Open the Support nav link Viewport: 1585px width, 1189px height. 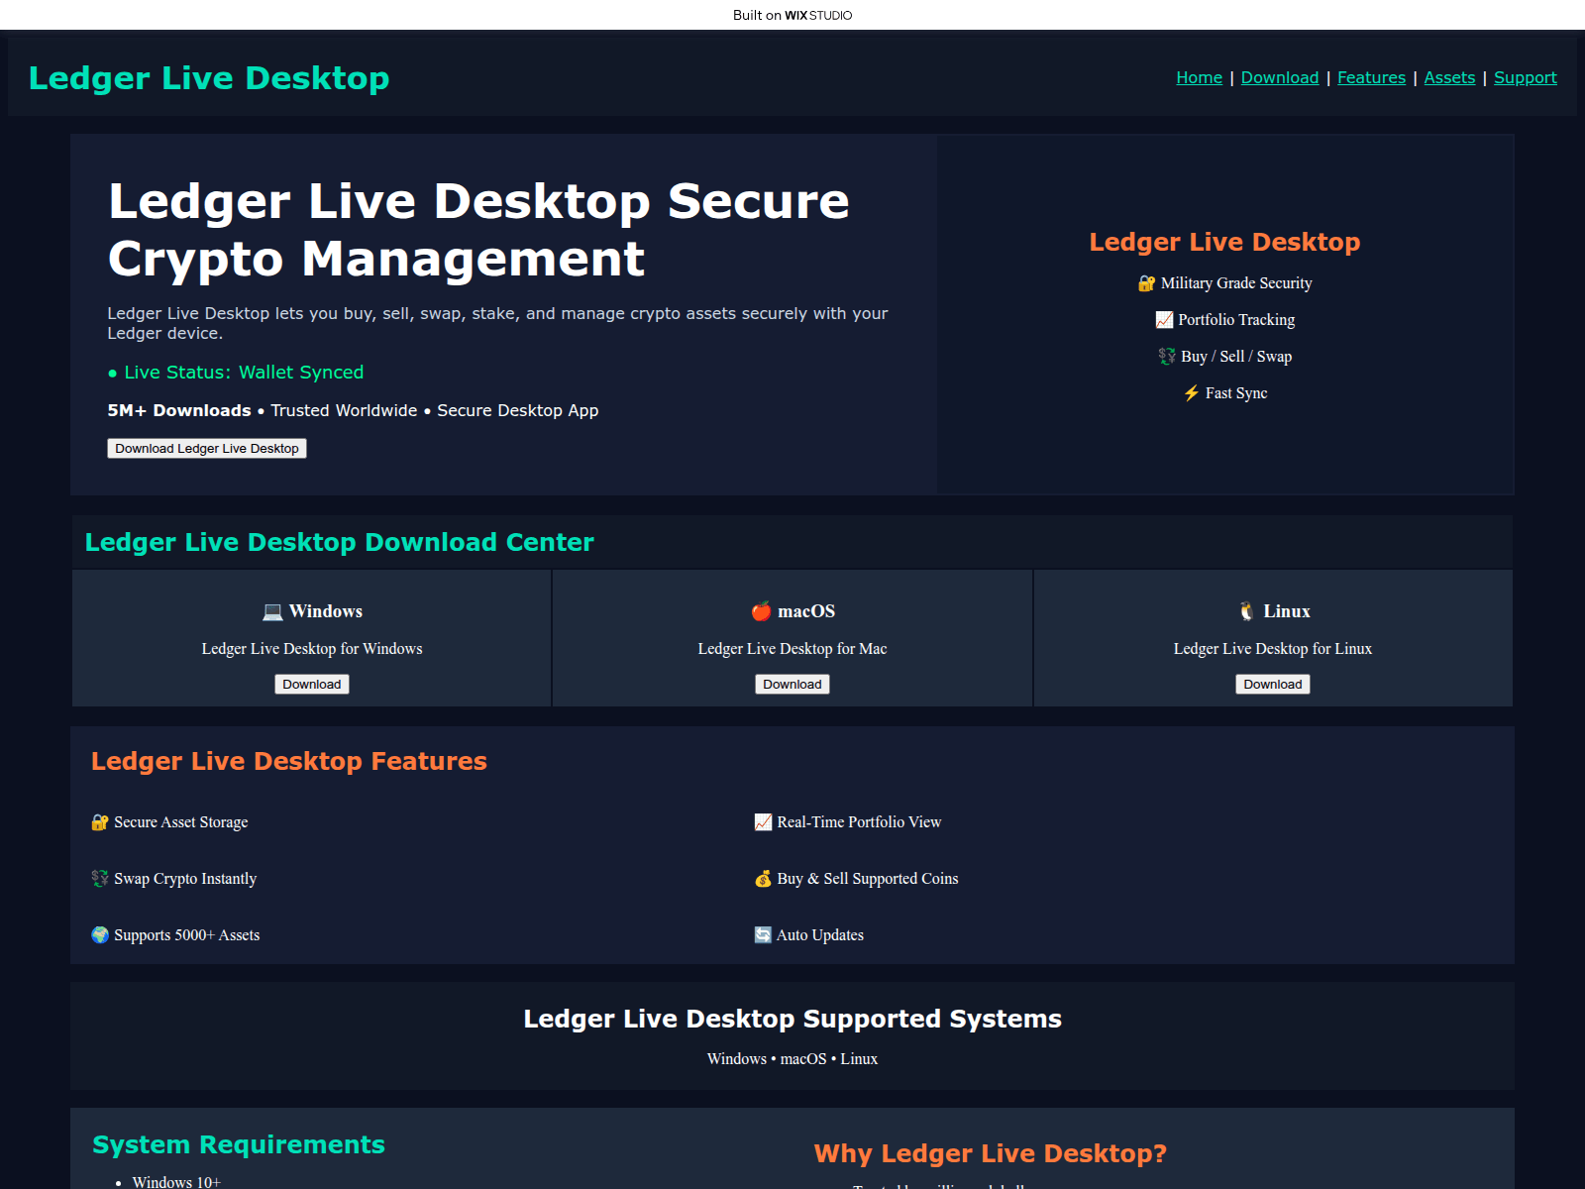pyautogui.click(x=1525, y=77)
